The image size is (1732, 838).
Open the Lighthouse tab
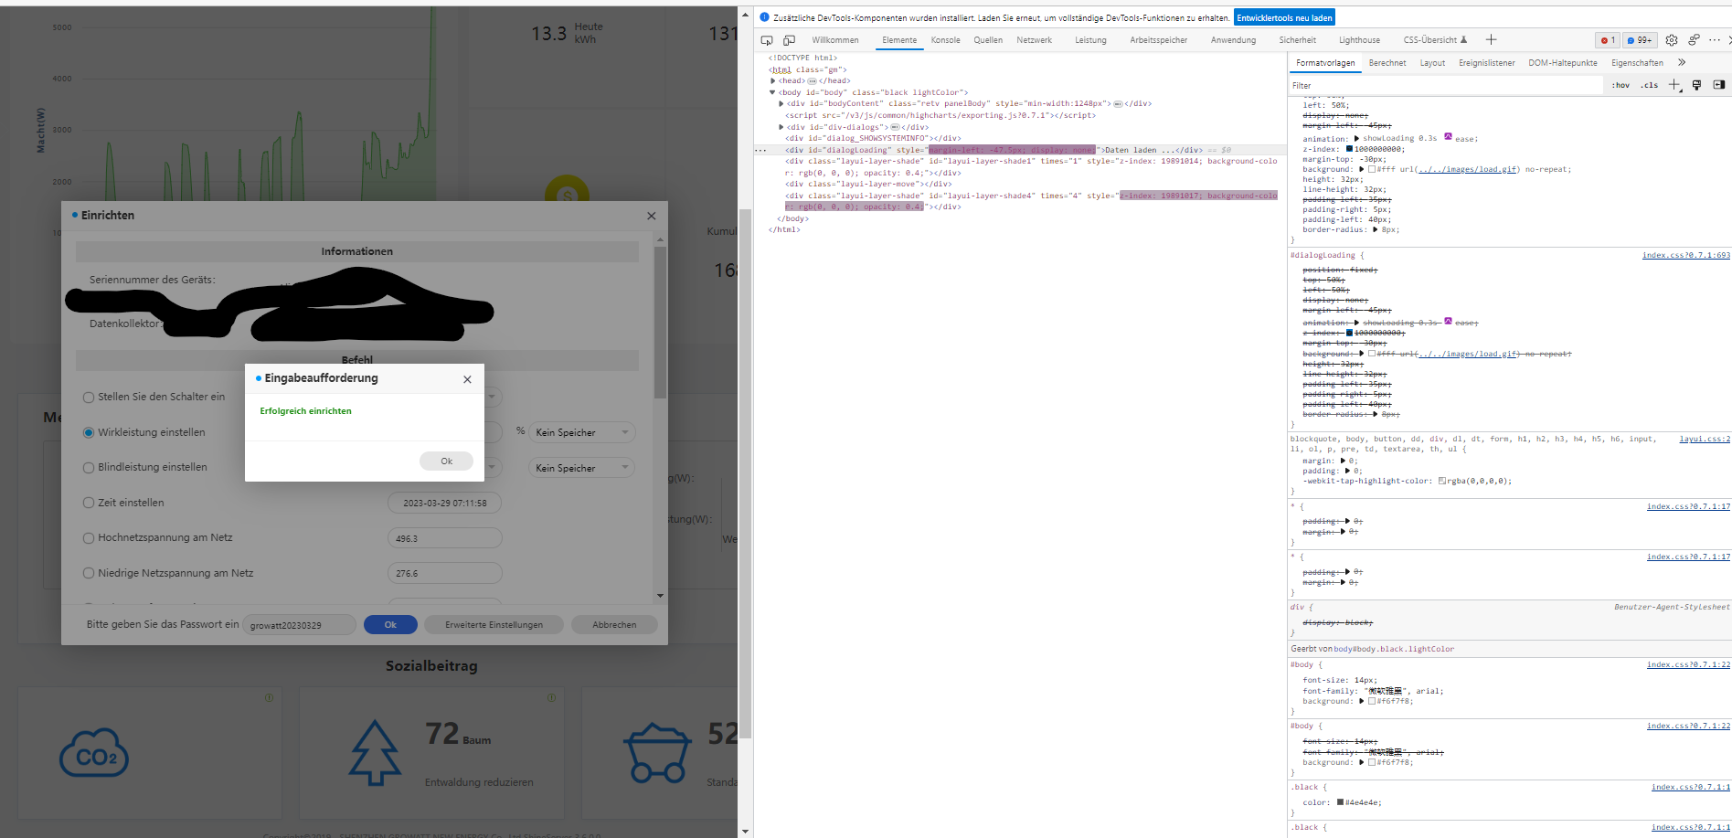[1359, 40]
